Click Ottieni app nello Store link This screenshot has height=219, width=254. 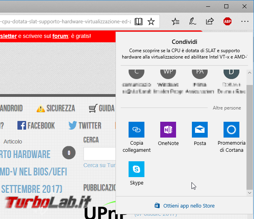coord(185,206)
